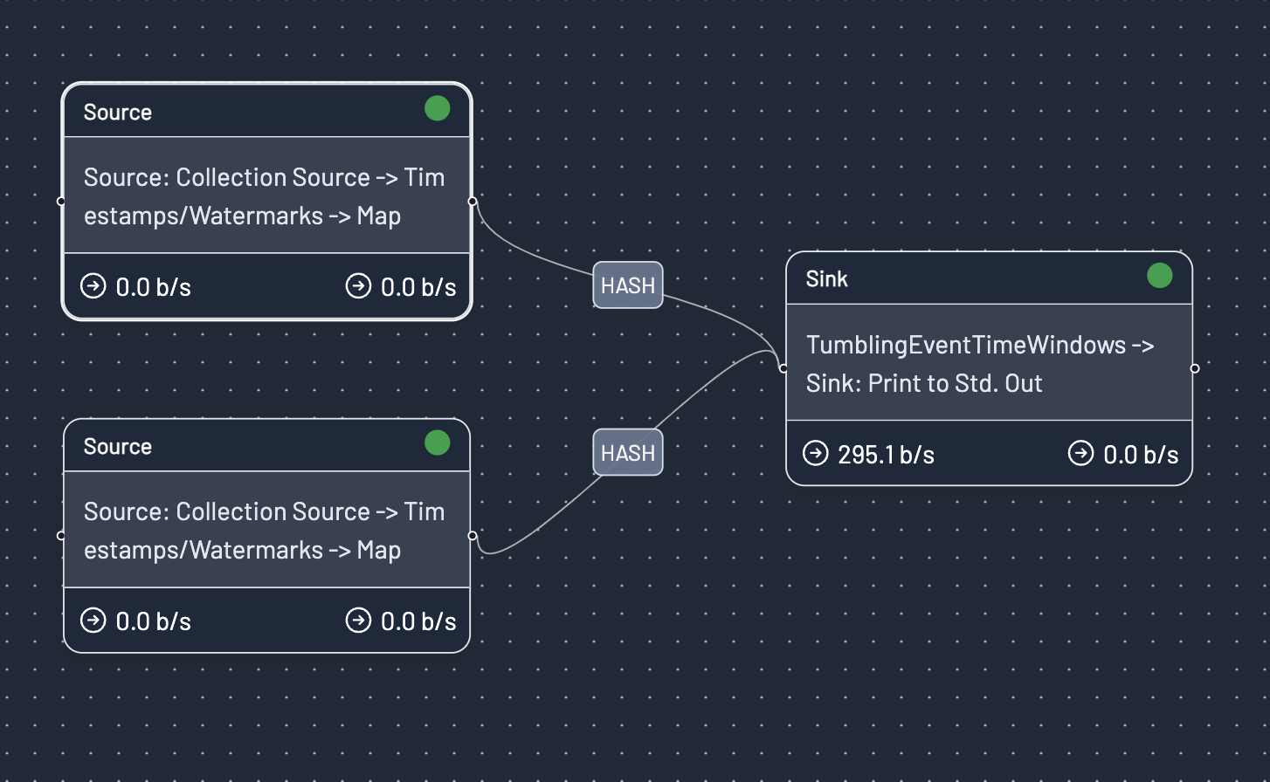Click the Collection Source description text
Image resolution: width=1270 pixels, height=782 pixels.
[264, 196]
